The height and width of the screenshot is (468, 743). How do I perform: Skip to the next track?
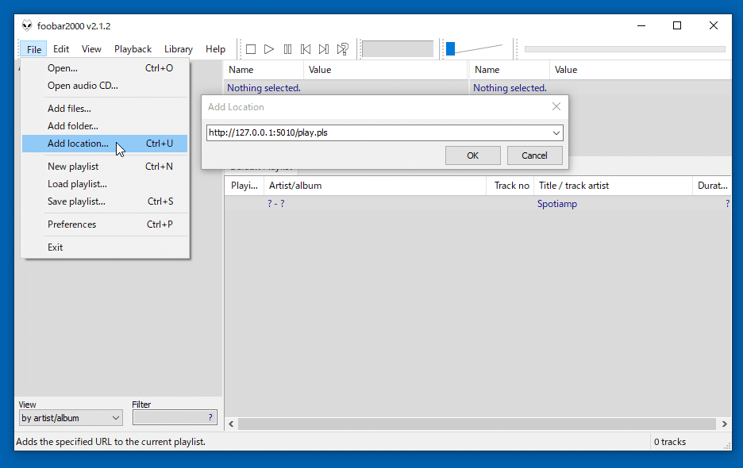pyautogui.click(x=324, y=49)
